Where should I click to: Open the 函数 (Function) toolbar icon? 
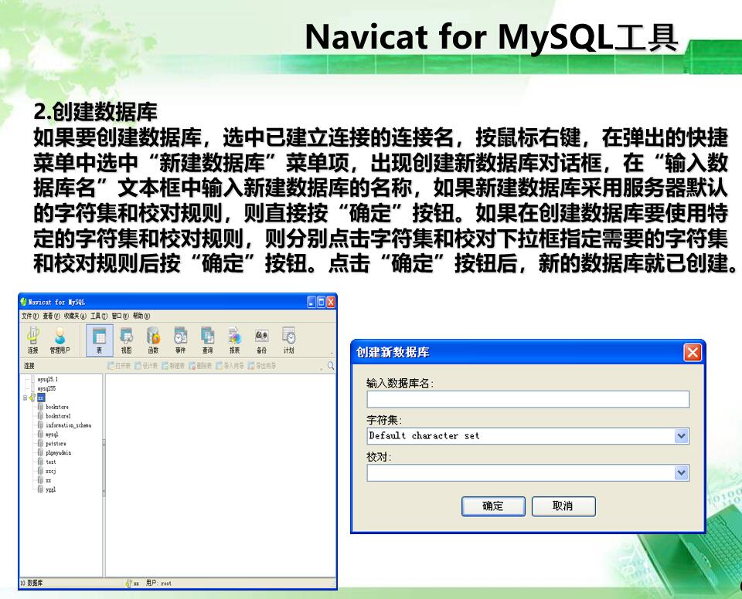click(x=153, y=340)
